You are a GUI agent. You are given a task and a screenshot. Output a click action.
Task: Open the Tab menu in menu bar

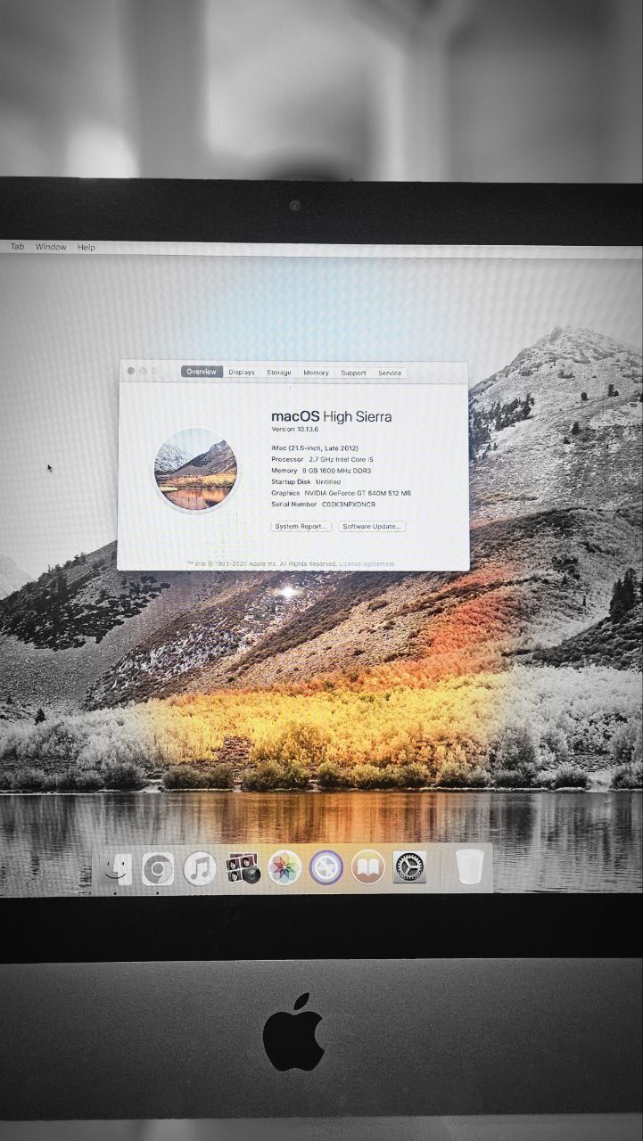[17, 247]
